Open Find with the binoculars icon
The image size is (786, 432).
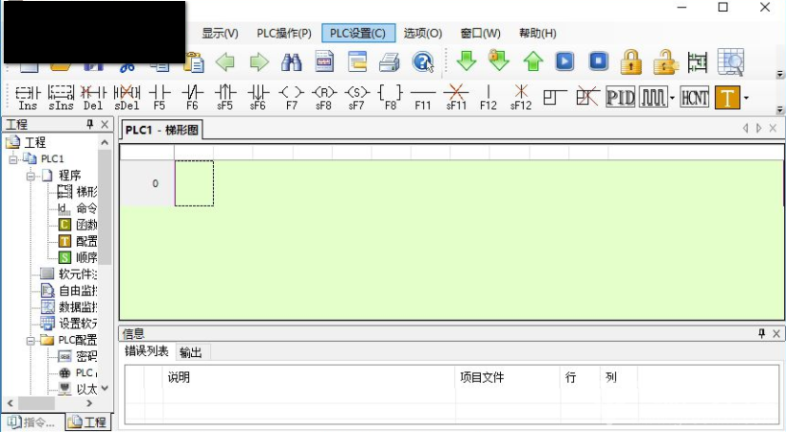[x=292, y=62]
